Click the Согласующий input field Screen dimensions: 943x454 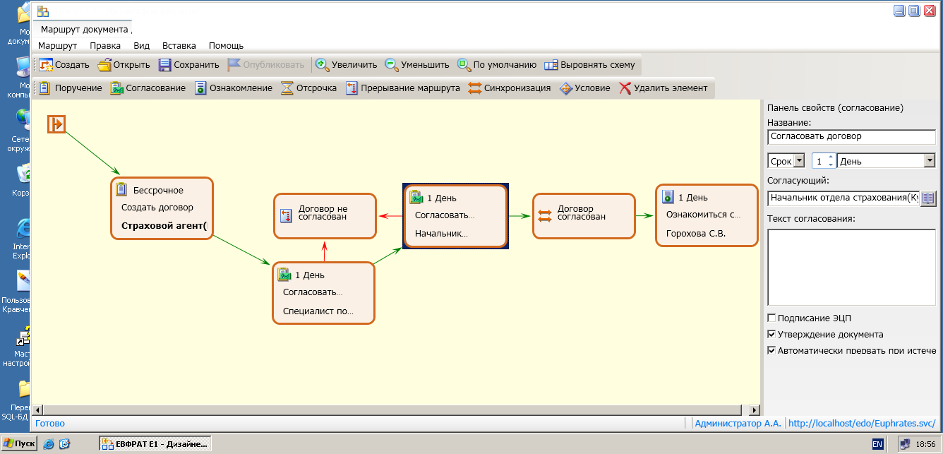pyautogui.click(x=843, y=198)
